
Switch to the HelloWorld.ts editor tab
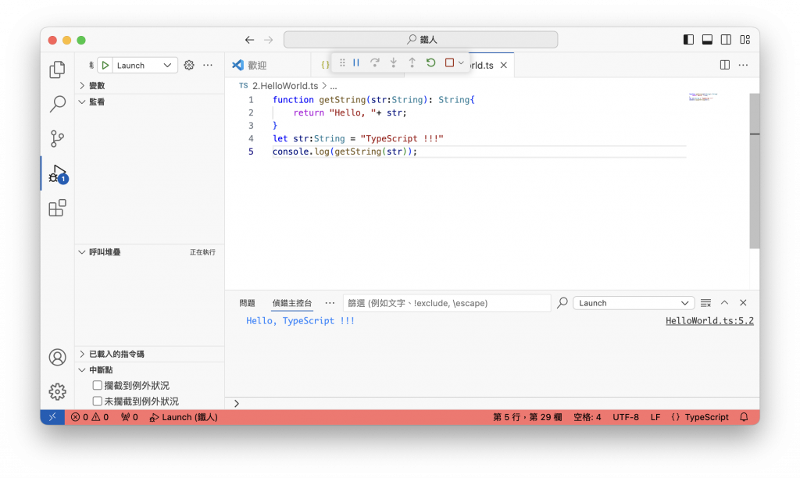click(481, 66)
